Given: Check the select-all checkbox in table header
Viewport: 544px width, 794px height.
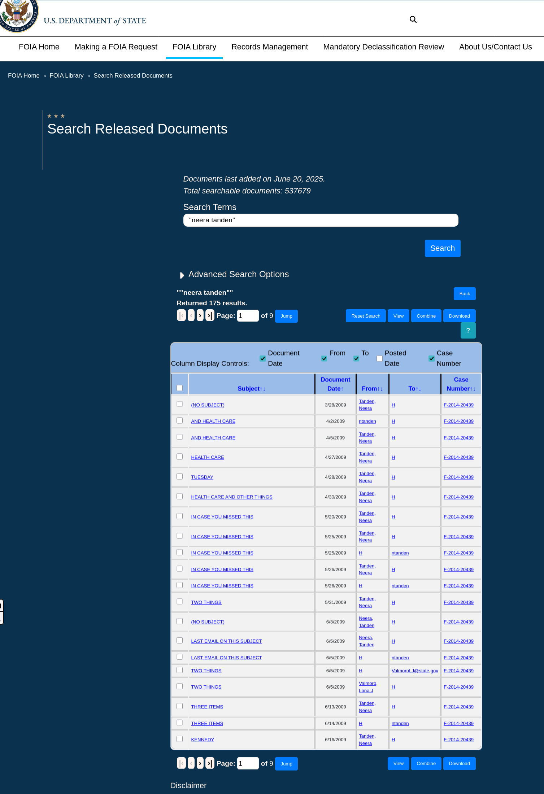Looking at the screenshot, I should coord(179,388).
